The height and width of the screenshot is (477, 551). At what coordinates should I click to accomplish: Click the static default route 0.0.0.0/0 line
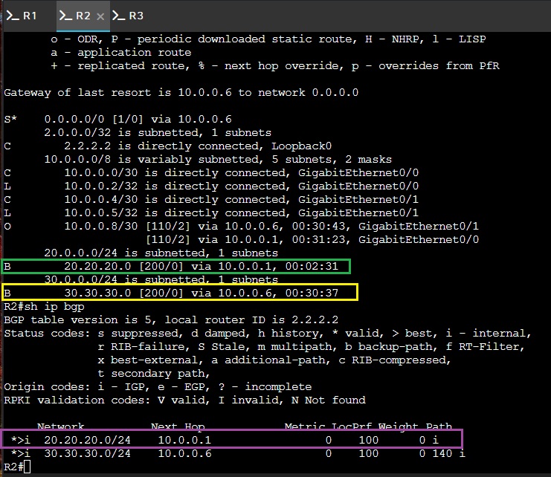tap(117, 120)
